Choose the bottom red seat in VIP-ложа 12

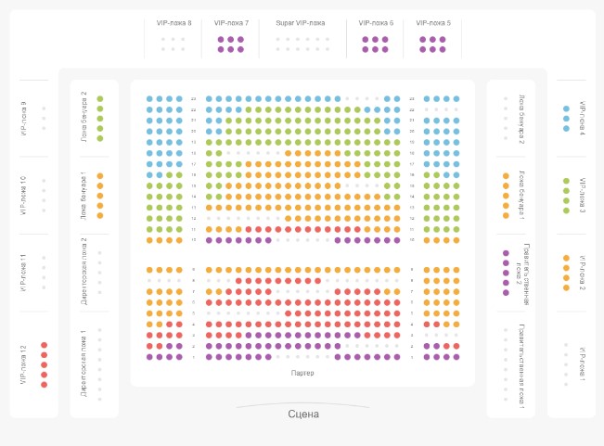click(44, 384)
